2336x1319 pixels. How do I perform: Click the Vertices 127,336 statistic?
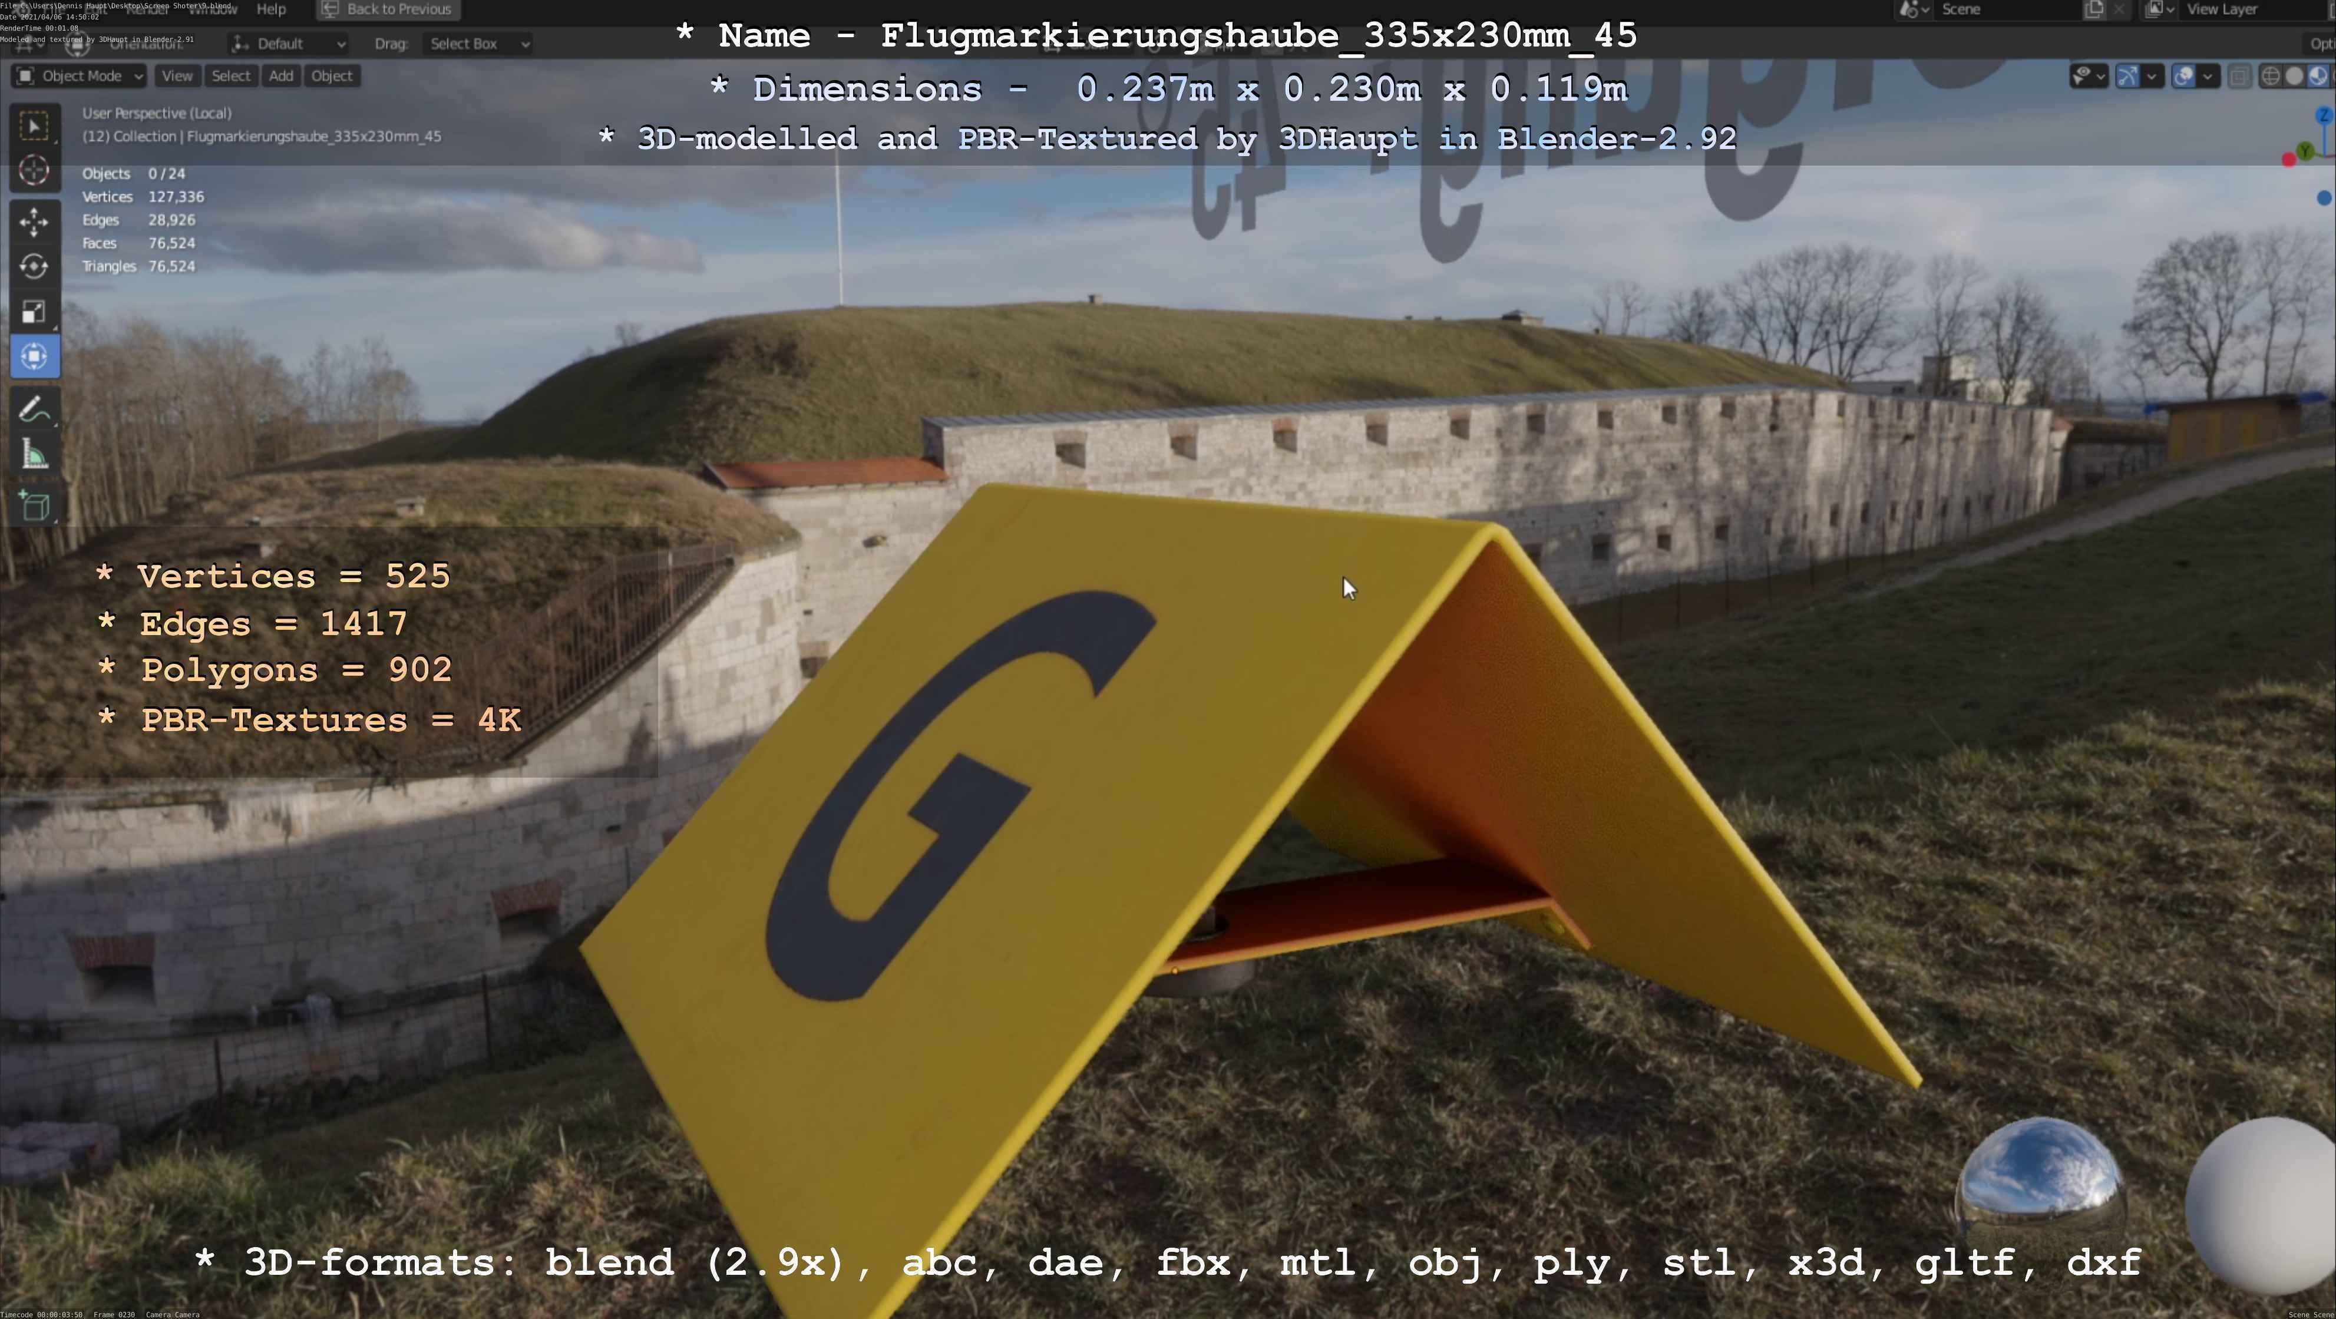tap(143, 197)
